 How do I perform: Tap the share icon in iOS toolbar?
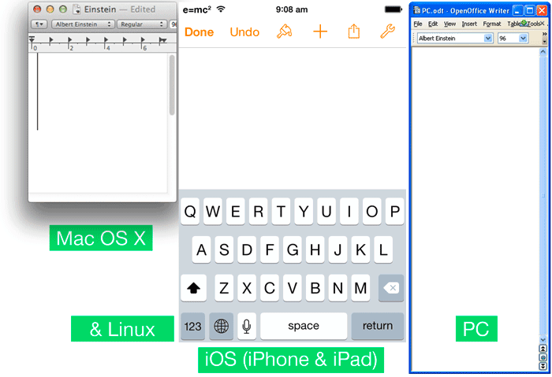coord(354,31)
